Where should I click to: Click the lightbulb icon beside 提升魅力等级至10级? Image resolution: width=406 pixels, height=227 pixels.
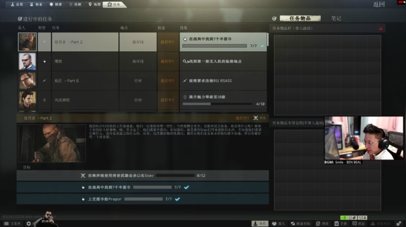(184, 97)
